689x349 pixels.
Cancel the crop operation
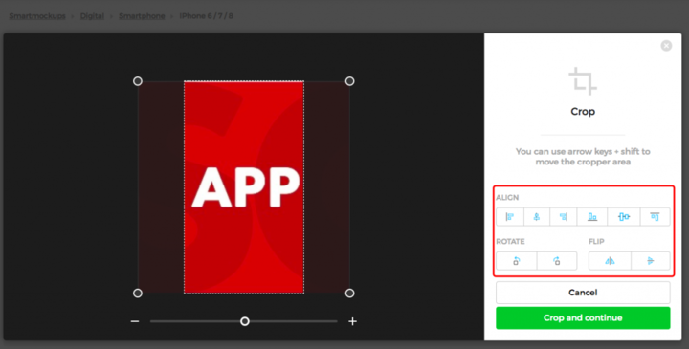click(x=583, y=293)
